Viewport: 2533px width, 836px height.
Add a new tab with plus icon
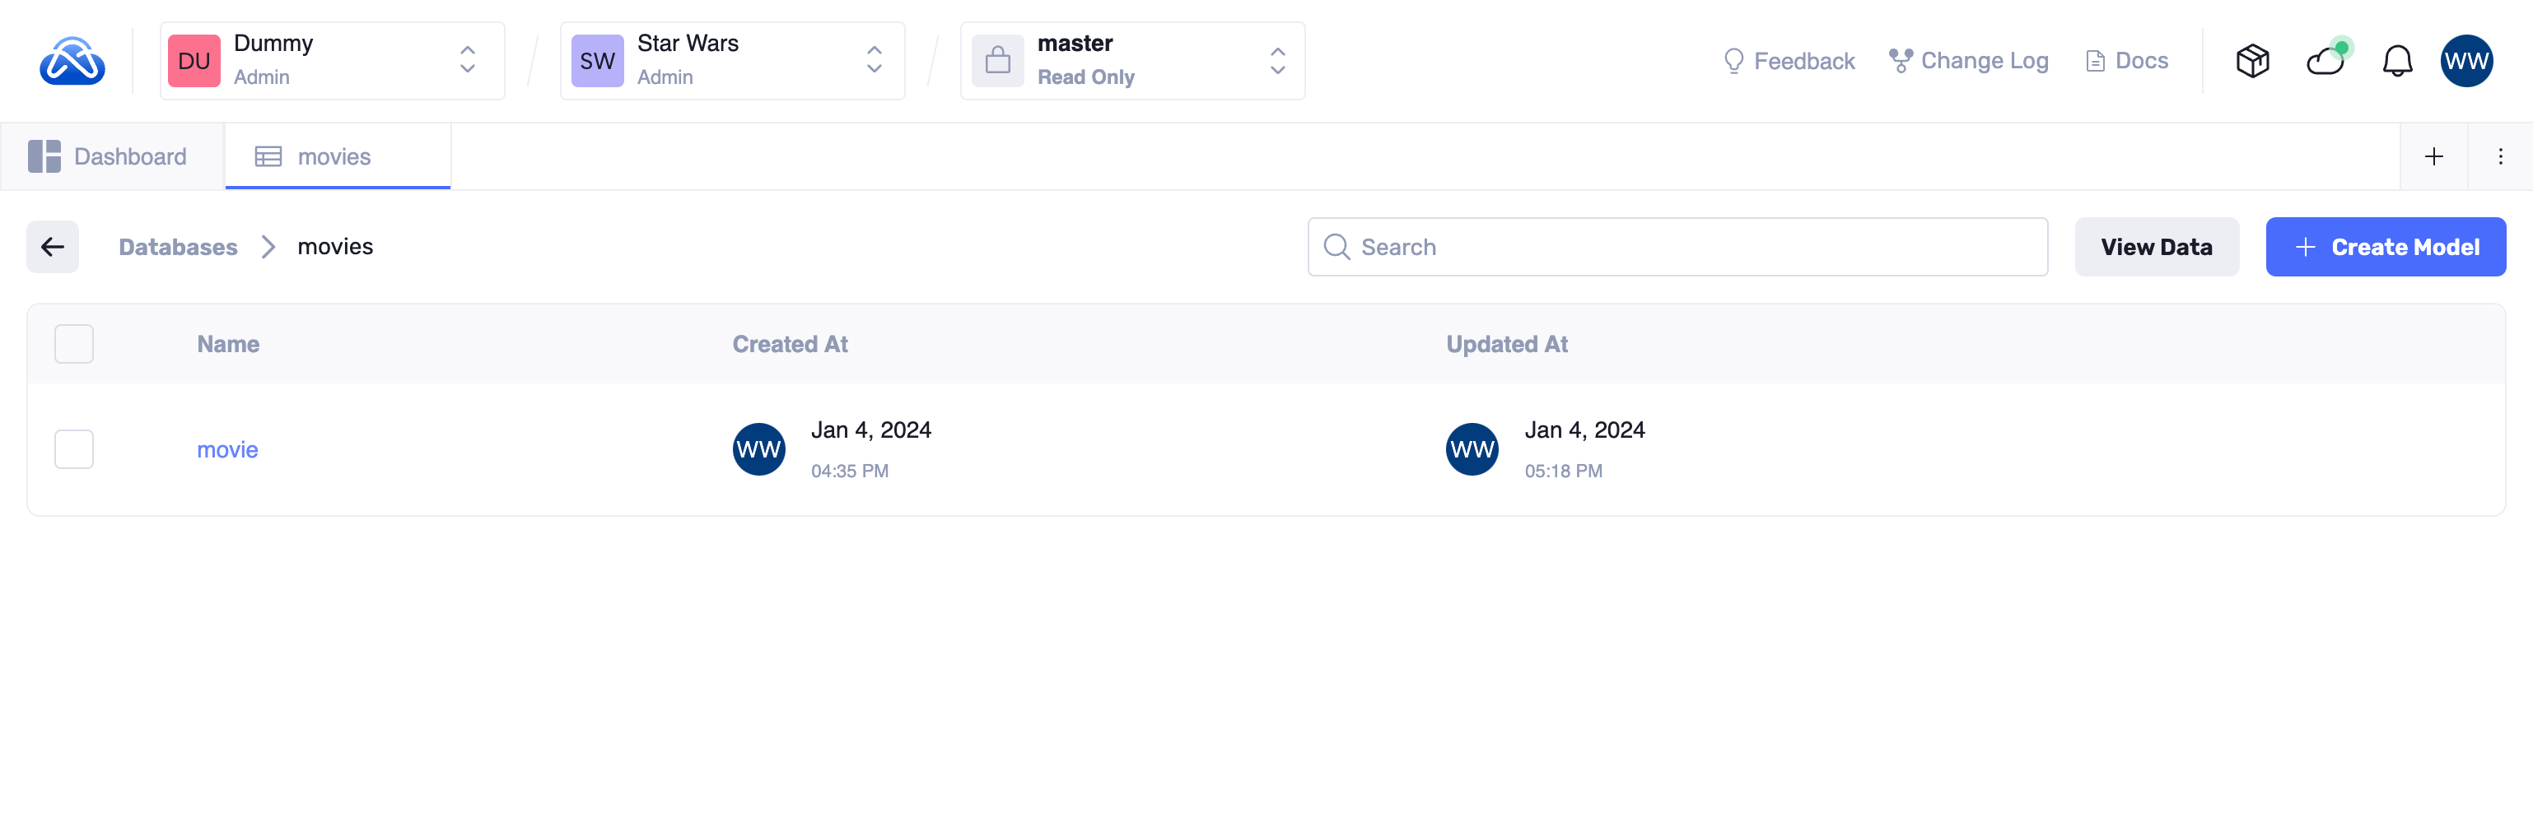click(x=2433, y=156)
